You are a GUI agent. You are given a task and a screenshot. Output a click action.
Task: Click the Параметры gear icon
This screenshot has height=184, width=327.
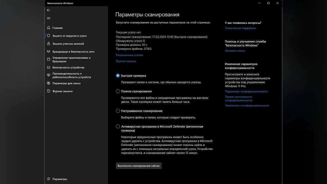pyautogui.click(x=49, y=179)
